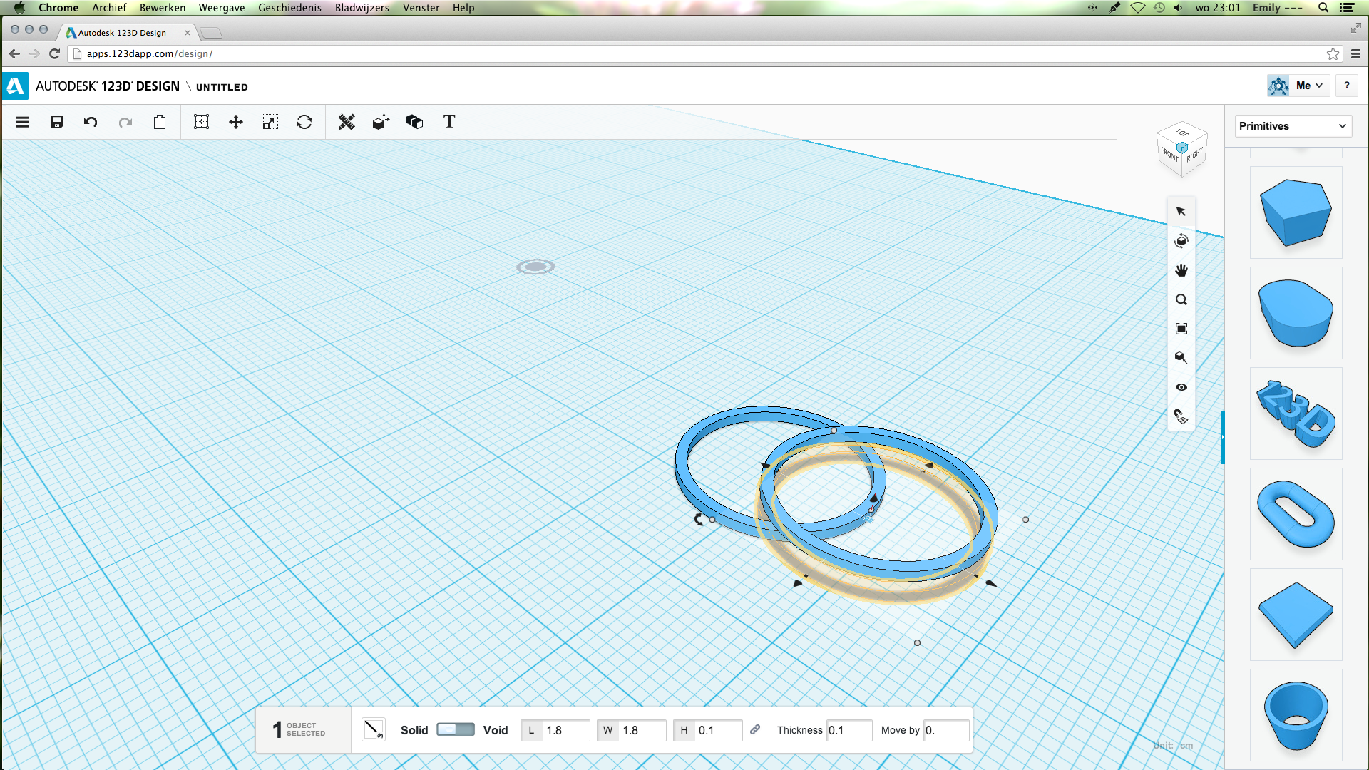Click the Save file button

pos(56,121)
